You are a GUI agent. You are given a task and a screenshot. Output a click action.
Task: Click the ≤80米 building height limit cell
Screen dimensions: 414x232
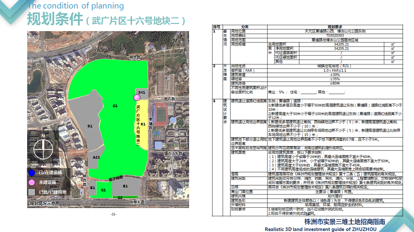click(x=335, y=83)
